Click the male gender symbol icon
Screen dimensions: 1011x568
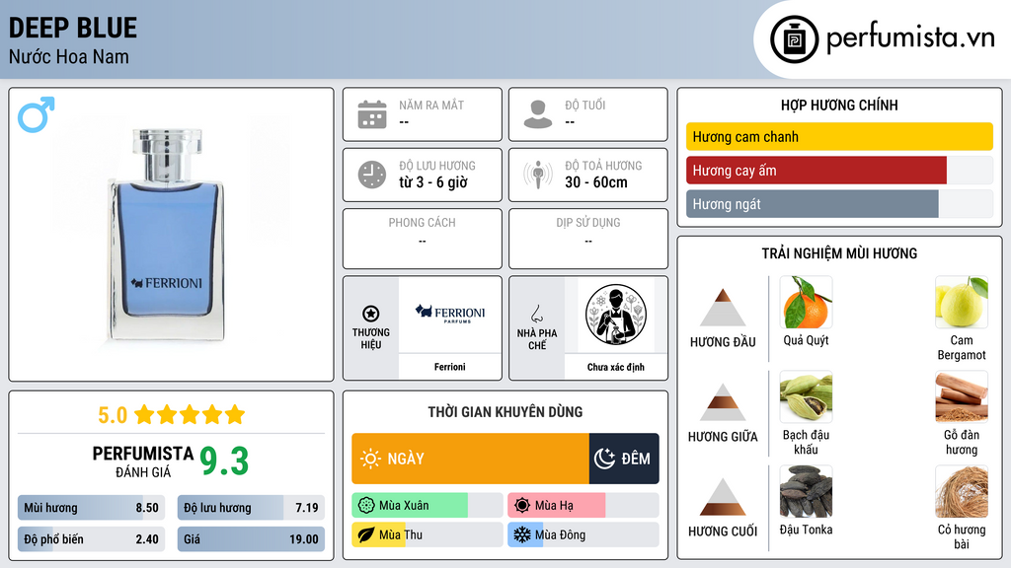[37, 114]
